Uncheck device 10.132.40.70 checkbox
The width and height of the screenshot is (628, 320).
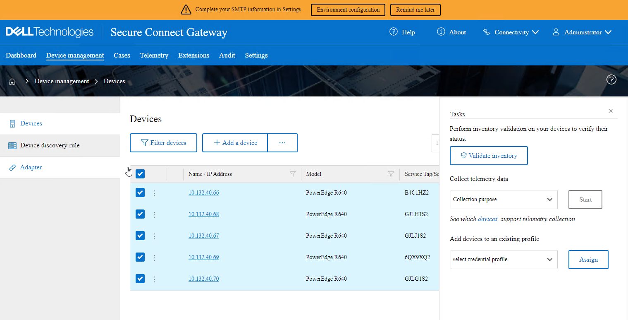(x=140, y=279)
